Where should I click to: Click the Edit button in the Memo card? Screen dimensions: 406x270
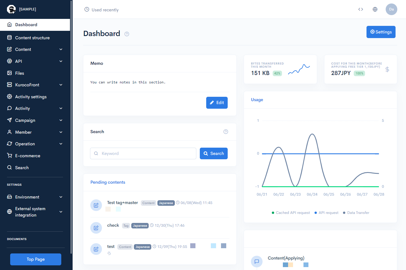[x=217, y=103]
